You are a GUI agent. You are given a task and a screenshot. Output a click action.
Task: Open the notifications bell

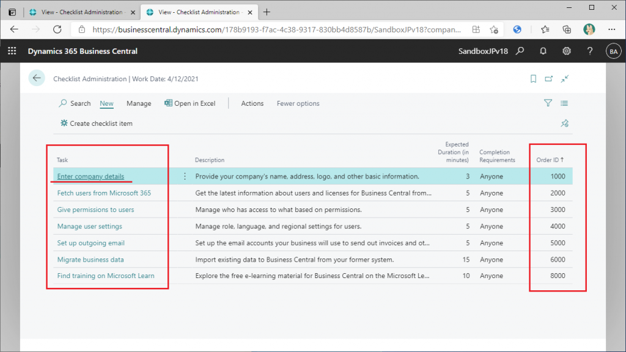[543, 51]
